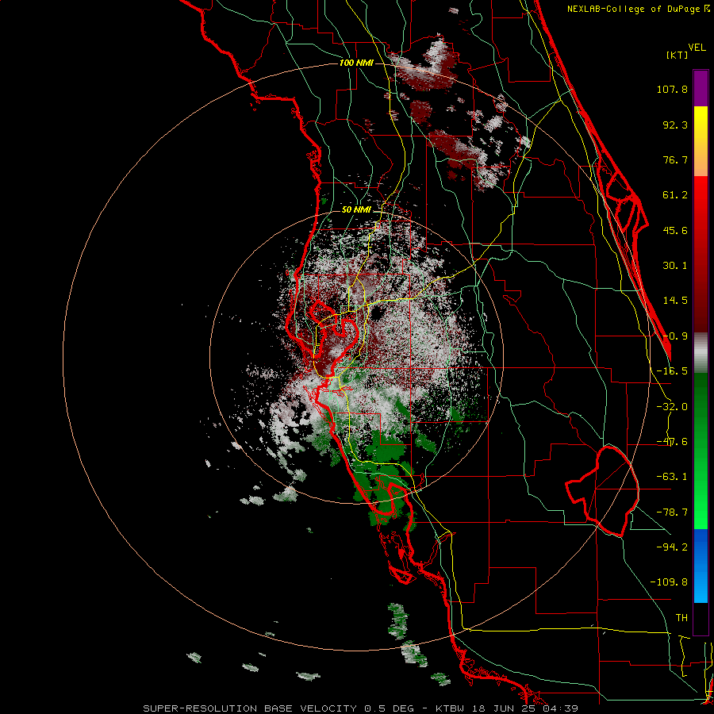Viewport: 714px width, 714px height.
Task: Select the -47.6 scale value
Action: click(x=672, y=442)
